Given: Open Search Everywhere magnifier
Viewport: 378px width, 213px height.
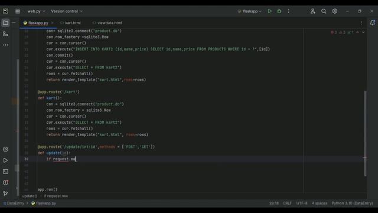Looking at the screenshot, I should pyautogui.click(x=324, y=11).
